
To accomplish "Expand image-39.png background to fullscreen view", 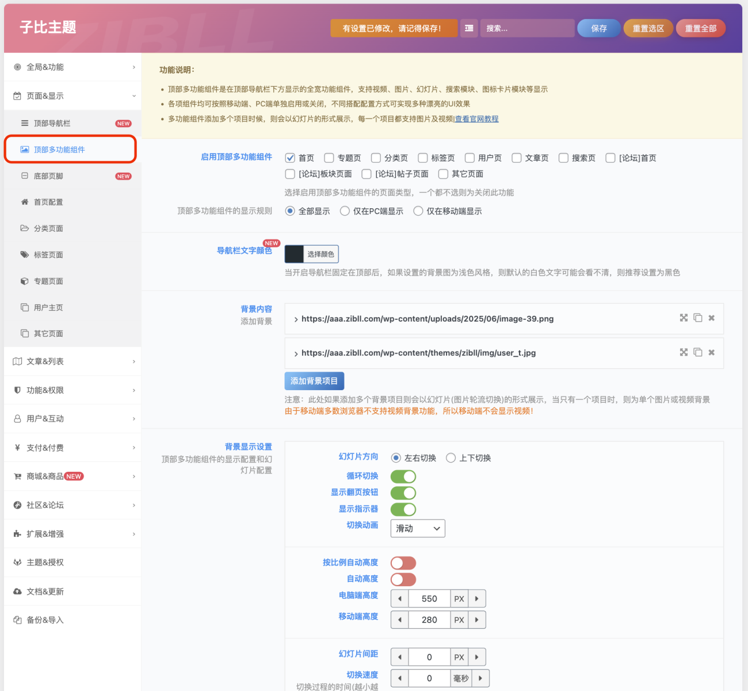I will coord(684,318).
